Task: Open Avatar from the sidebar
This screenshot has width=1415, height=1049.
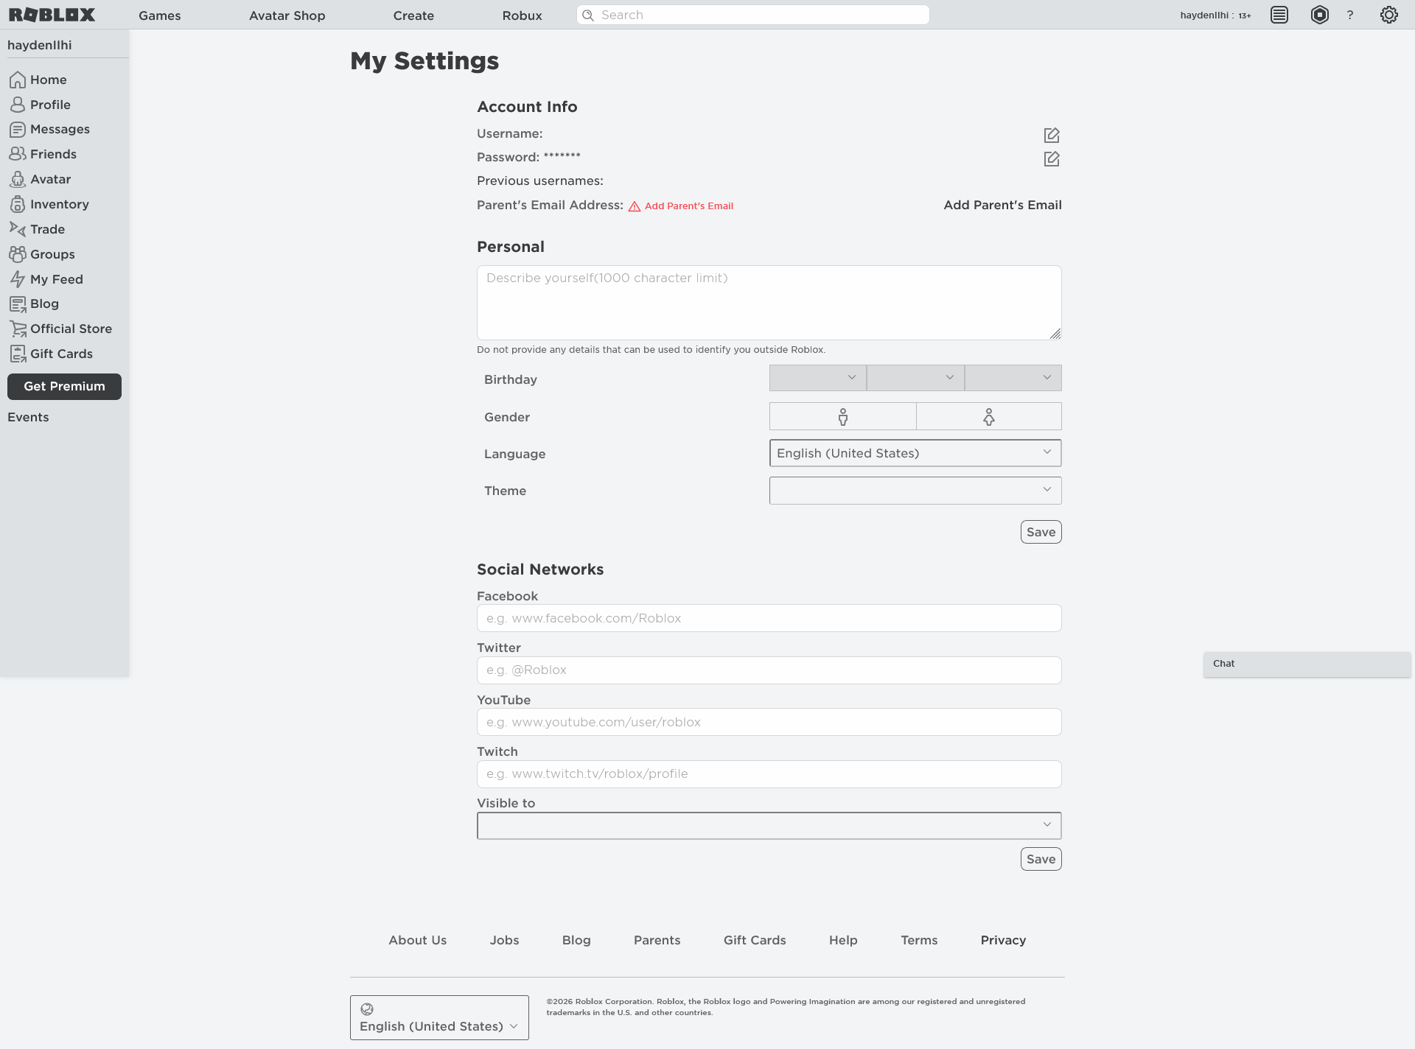Action: tap(50, 179)
